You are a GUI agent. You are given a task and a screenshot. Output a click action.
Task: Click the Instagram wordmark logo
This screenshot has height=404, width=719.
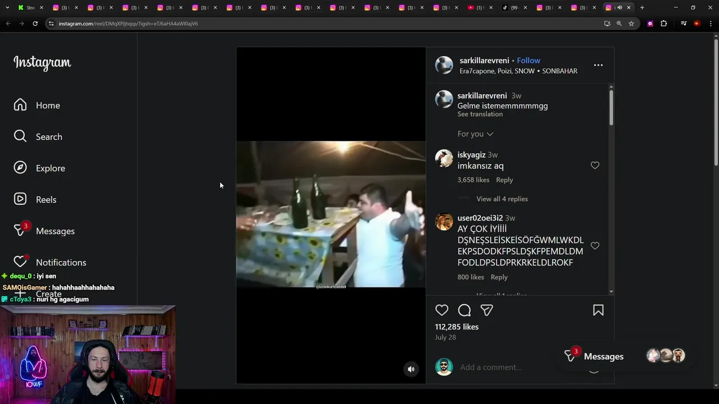point(42,62)
